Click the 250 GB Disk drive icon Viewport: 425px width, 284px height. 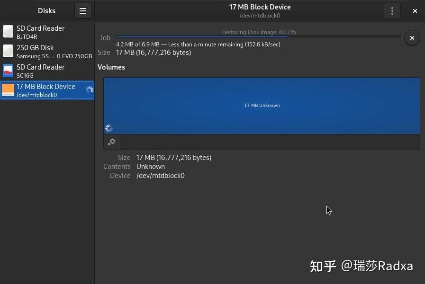(x=8, y=51)
